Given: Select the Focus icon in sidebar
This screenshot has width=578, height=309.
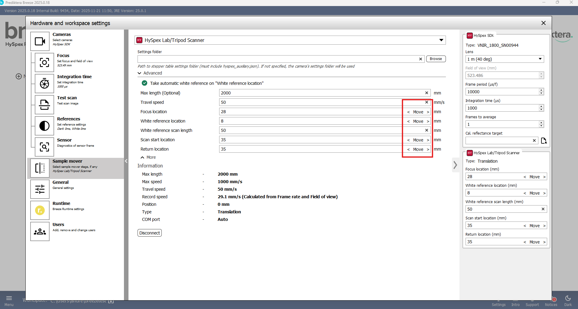Looking at the screenshot, I should [x=44, y=62].
